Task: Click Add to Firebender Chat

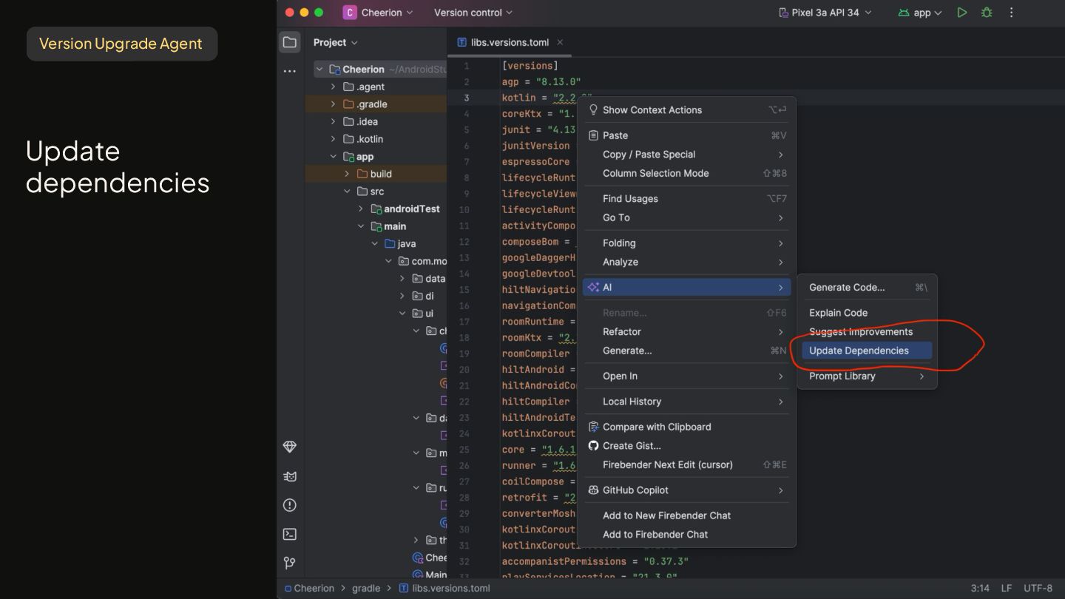Action: [x=655, y=535]
